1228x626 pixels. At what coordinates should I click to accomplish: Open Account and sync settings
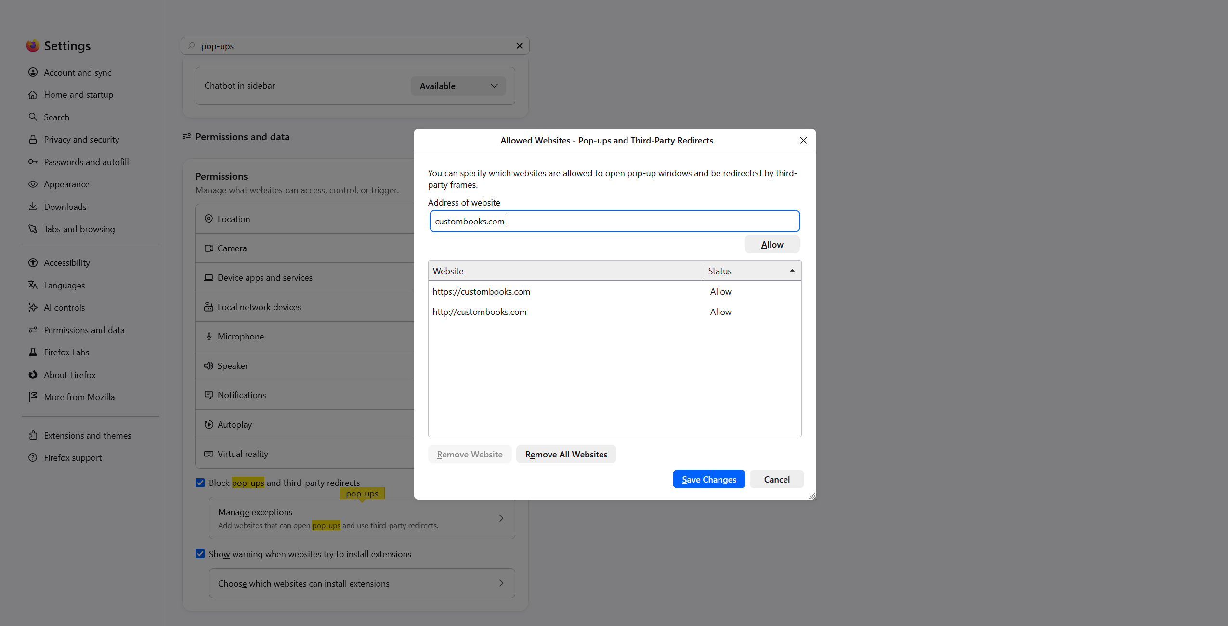(x=78, y=73)
